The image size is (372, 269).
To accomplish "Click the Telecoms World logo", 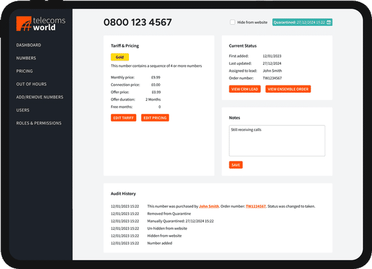I will 41,23.
